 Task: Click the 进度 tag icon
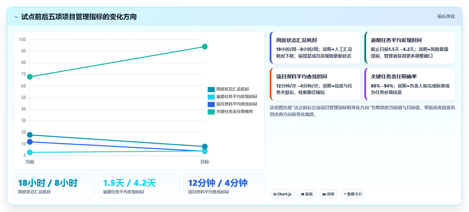click(x=324, y=194)
